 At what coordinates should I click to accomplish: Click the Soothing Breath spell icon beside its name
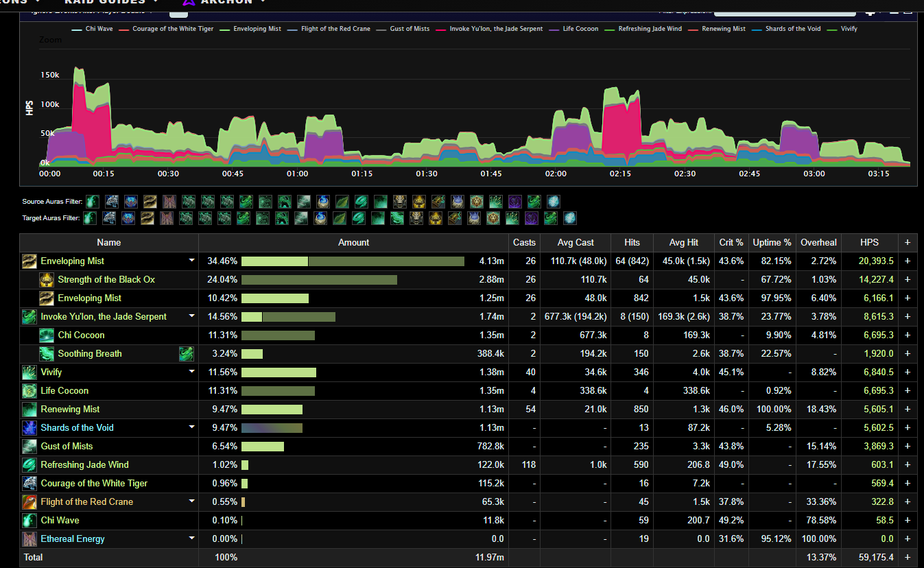[47, 353]
